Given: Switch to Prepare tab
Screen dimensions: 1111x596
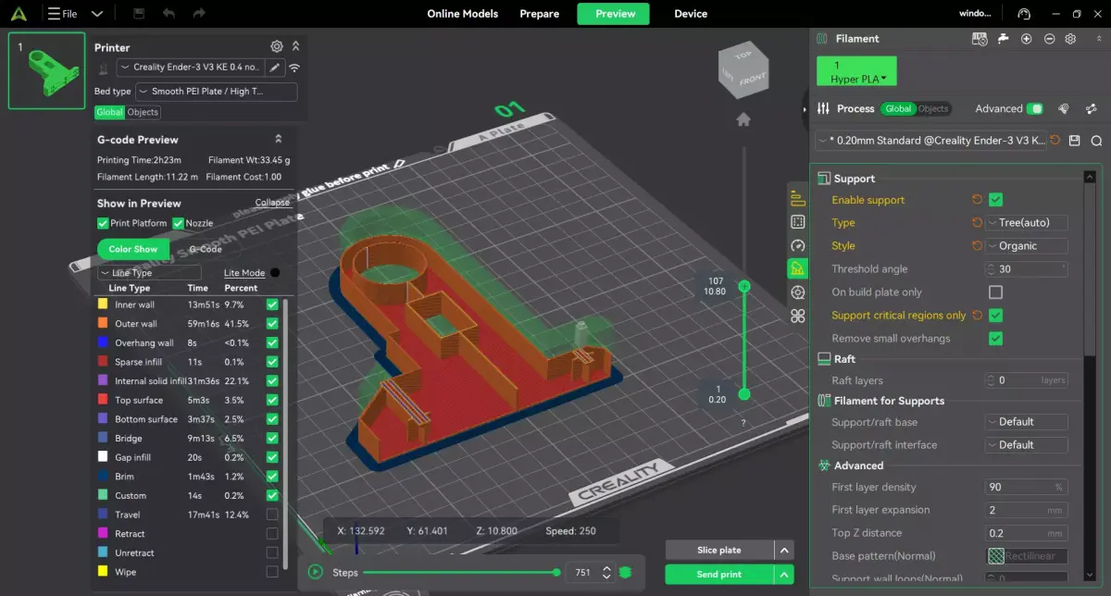Looking at the screenshot, I should pyautogui.click(x=539, y=14).
